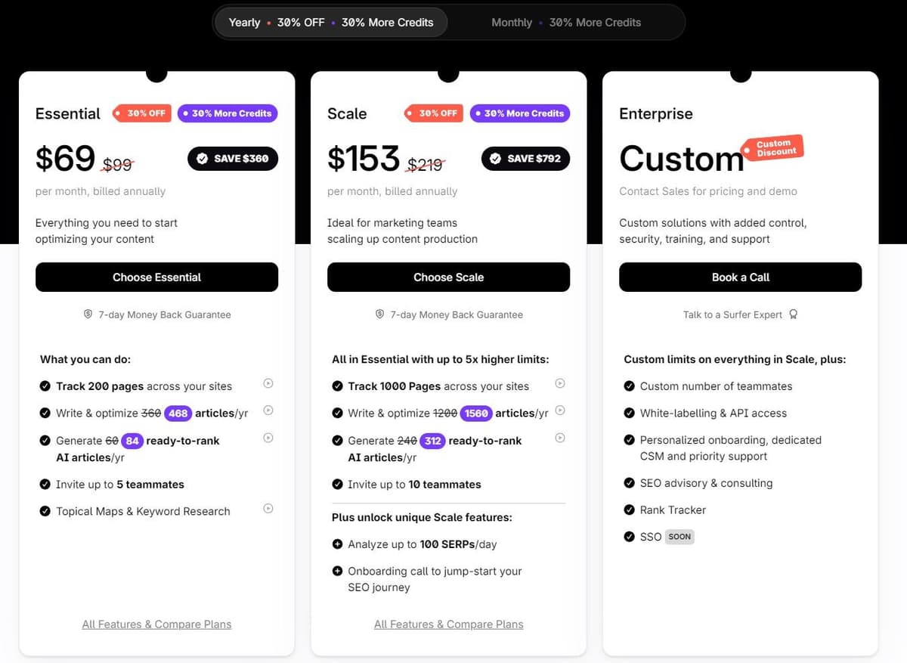This screenshot has height=663, width=907.
Task: Click the purple 1560 articles badge
Action: 475,414
